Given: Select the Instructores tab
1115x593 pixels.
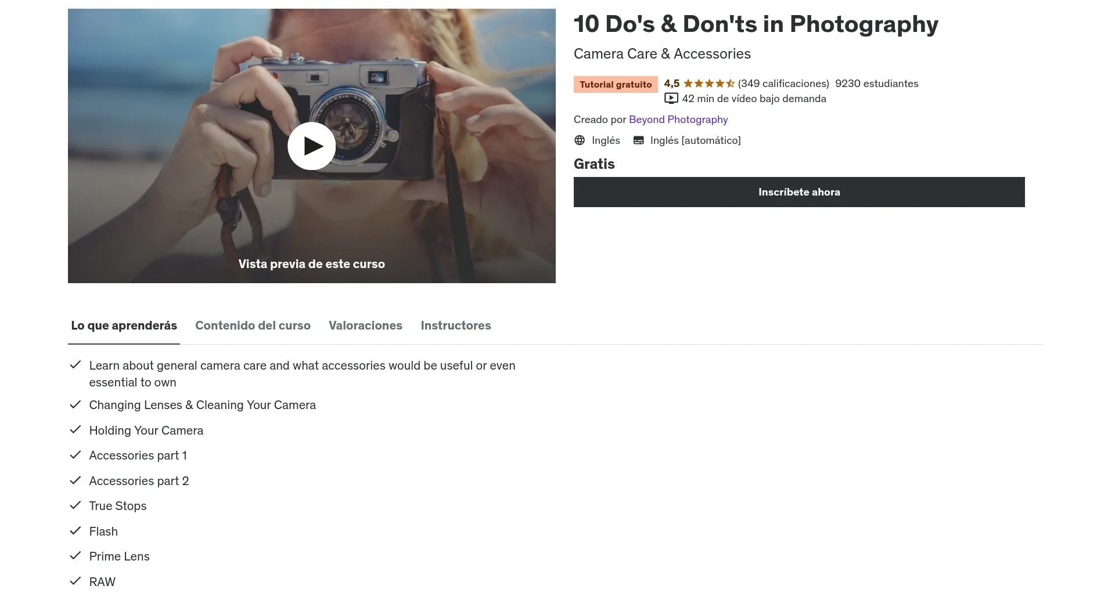Looking at the screenshot, I should coord(456,326).
